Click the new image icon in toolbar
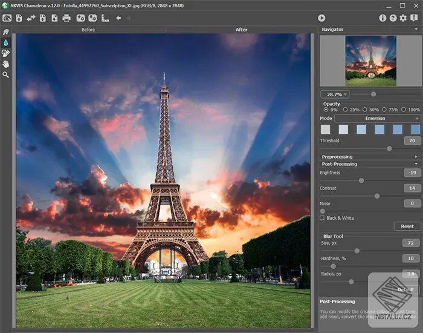 point(19,18)
